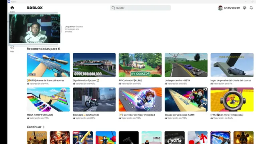Image resolution: width=256 pixels, height=144 pixels.
Task: Click the Arena de francotiradores title text
Action: [x=45, y=80]
